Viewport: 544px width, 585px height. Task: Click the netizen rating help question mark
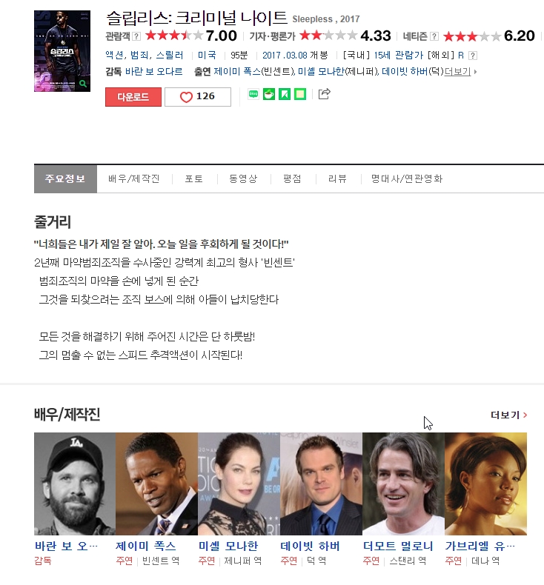pos(434,36)
